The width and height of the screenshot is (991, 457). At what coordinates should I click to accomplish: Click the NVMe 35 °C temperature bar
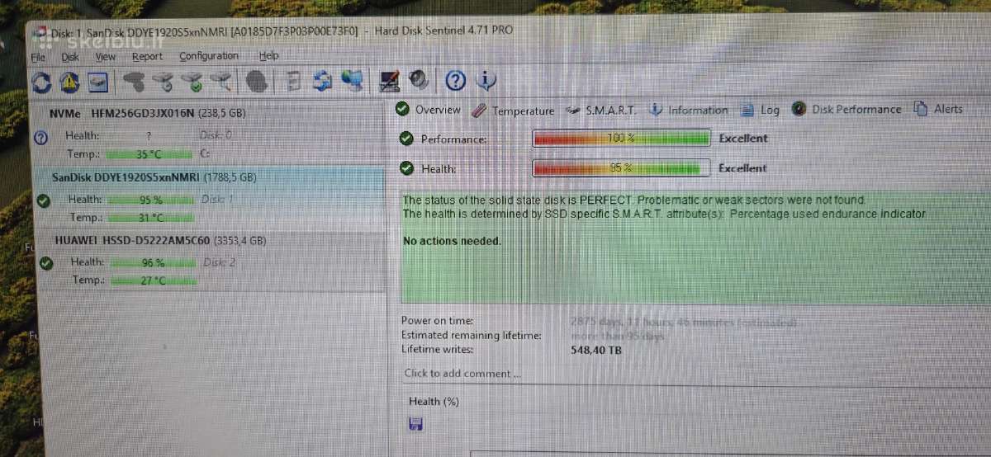149,154
